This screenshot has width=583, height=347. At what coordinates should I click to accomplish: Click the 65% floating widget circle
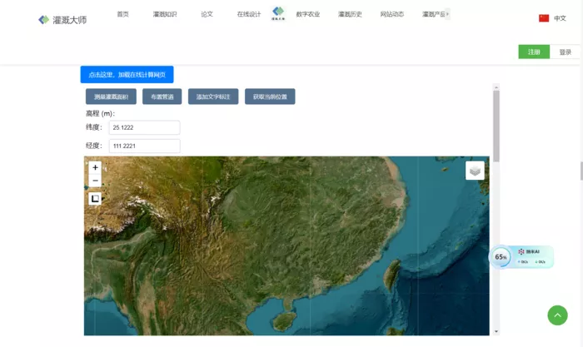coord(501,257)
